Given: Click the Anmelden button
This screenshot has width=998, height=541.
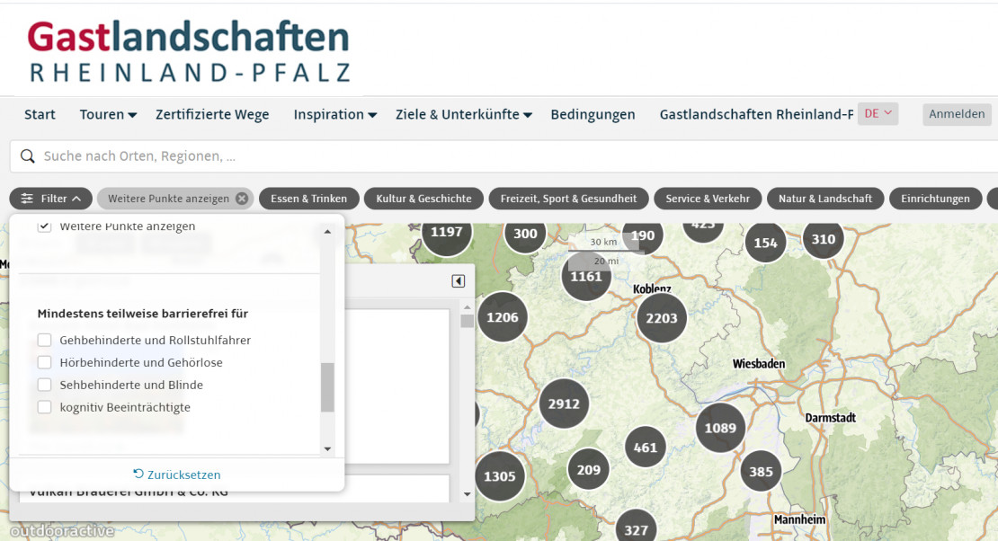Looking at the screenshot, I should [957, 114].
